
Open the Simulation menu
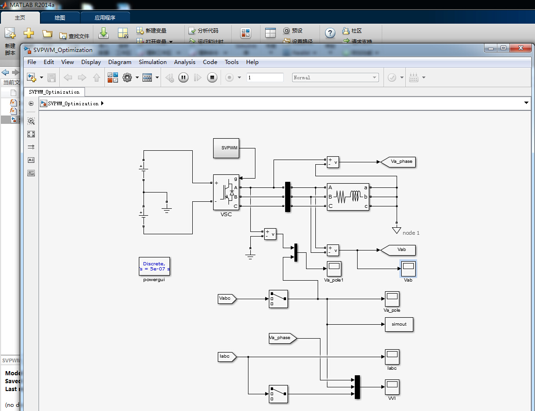coord(153,62)
